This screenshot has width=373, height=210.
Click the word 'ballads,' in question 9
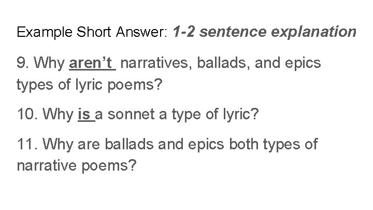[x=223, y=63]
